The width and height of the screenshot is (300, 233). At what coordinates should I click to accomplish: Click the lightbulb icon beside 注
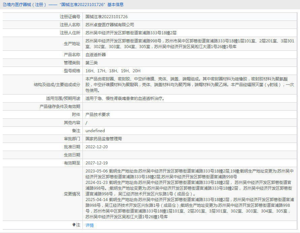[x=74, y=225]
